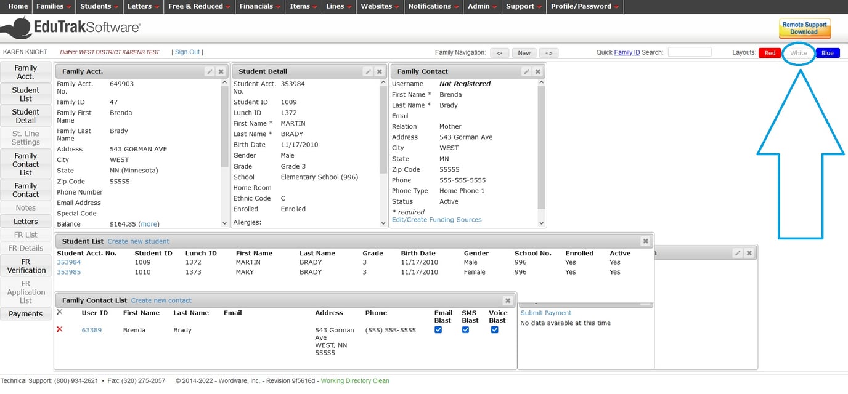Go to the Home menu item
This screenshot has width=848, height=394.
point(18,6)
